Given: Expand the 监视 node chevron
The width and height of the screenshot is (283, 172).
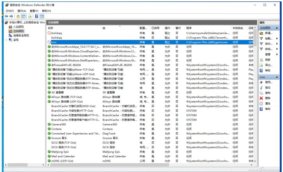Looking at the screenshot, I should pos(6,40).
